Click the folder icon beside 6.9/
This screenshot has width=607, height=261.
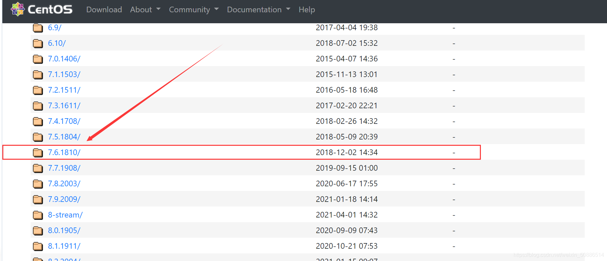38,28
